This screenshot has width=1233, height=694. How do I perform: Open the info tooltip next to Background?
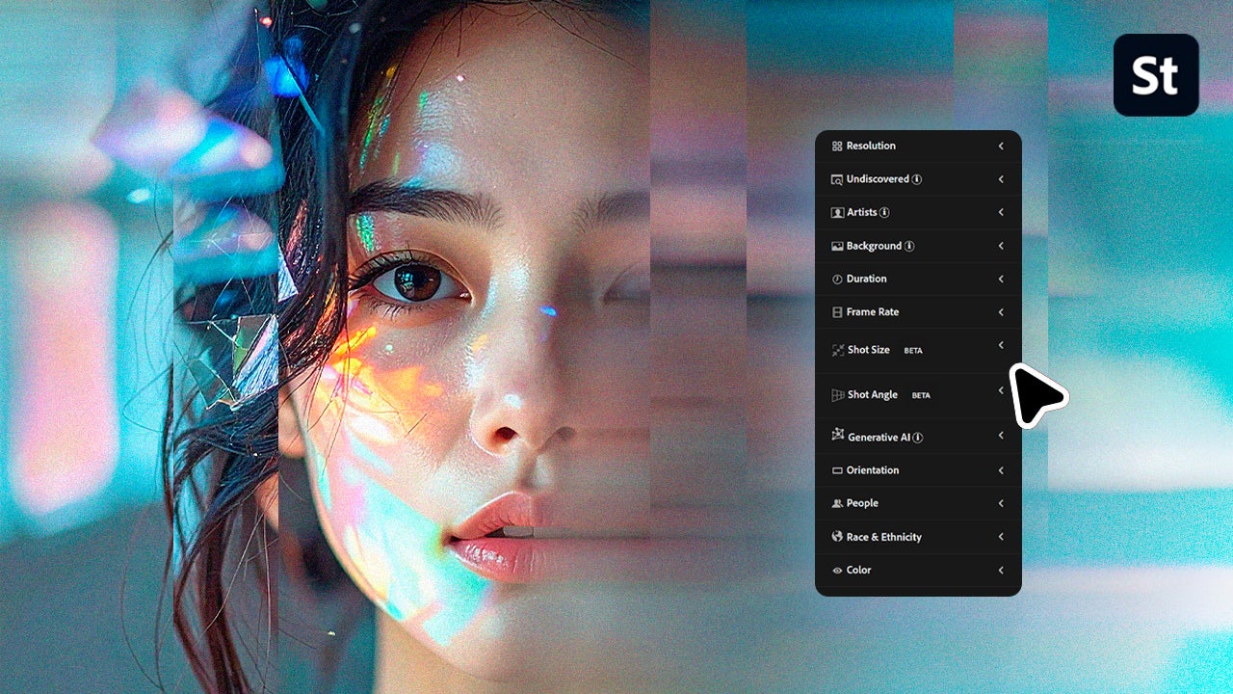(x=909, y=246)
